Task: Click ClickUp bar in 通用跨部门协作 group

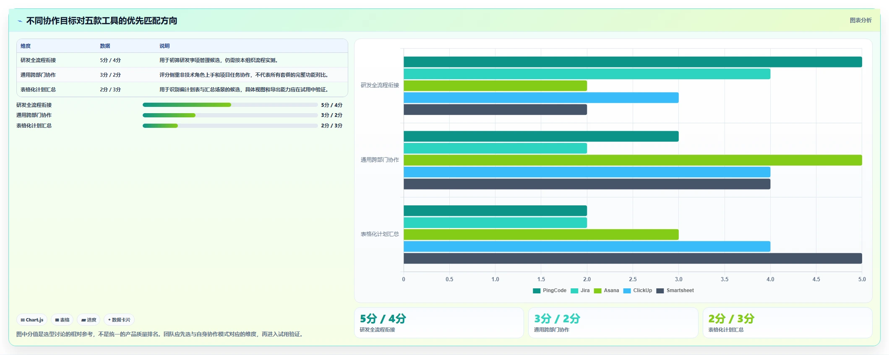Action: [587, 172]
